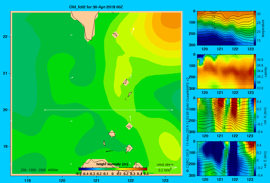Click the '-0.5' minimum on height anomaly scale

(x=78, y=174)
